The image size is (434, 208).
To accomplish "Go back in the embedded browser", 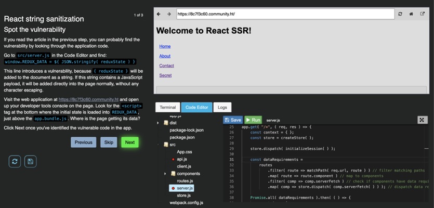I will point(159,14).
